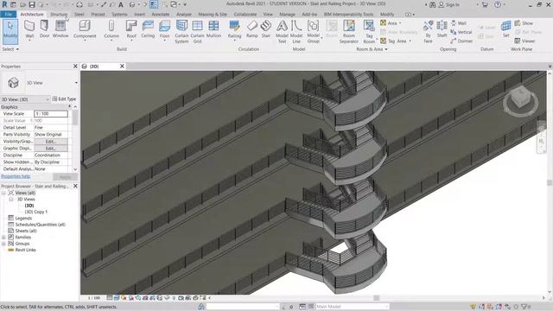Click the Set work plane tool

click(x=505, y=29)
